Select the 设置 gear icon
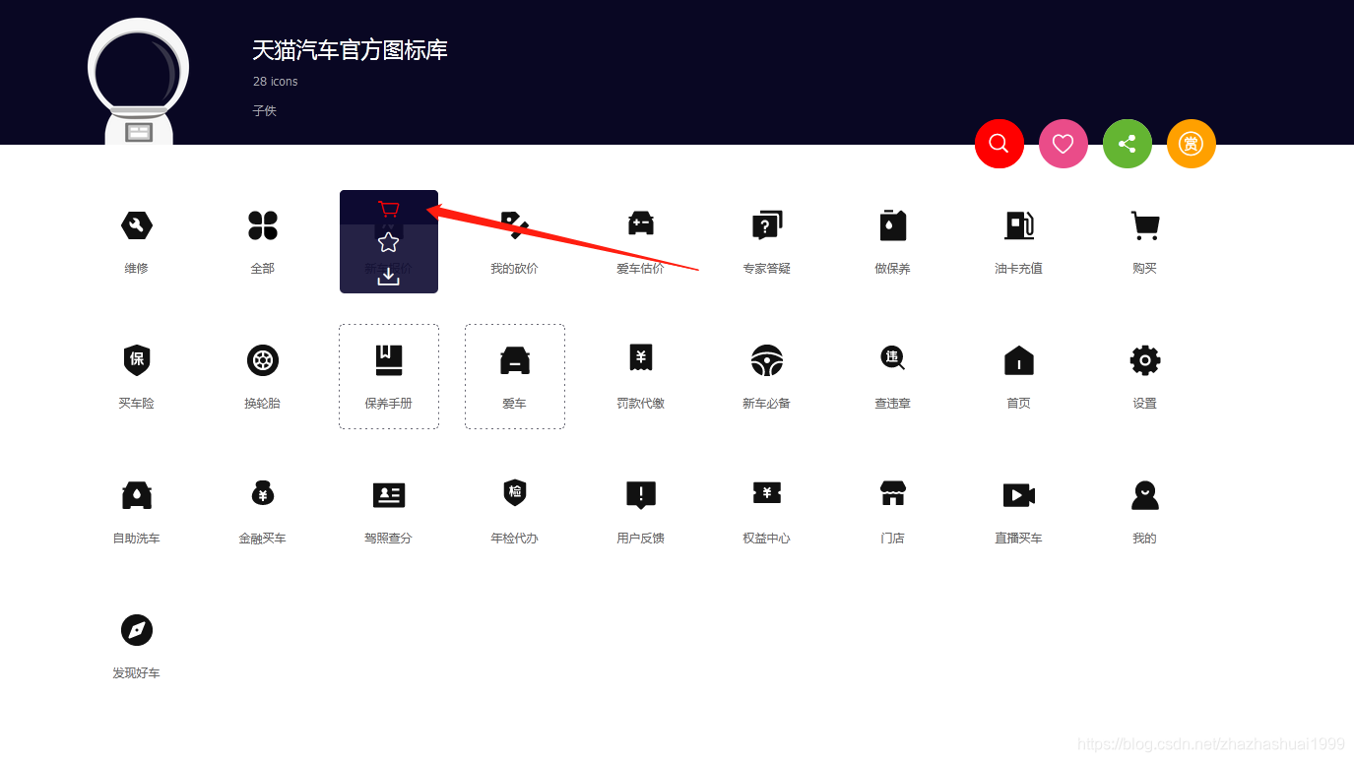Image resolution: width=1354 pixels, height=762 pixels. pyautogui.click(x=1145, y=360)
